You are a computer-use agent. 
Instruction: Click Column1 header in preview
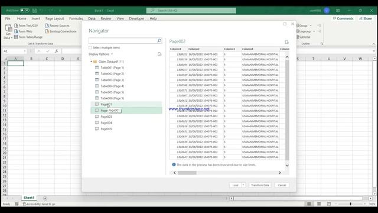(178, 49)
